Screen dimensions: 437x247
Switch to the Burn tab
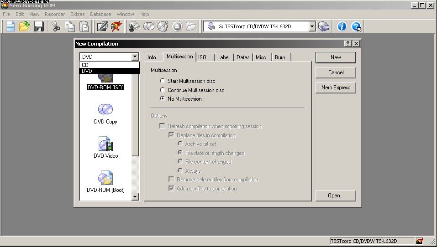coord(281,57)
